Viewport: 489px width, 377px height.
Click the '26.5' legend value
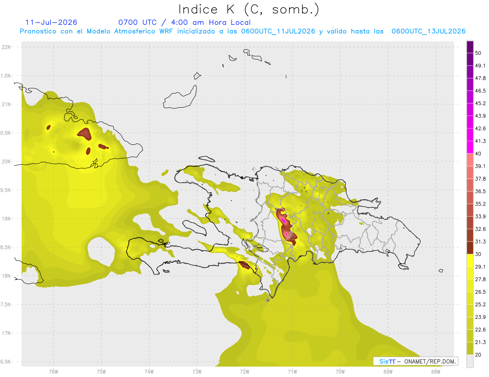pos(480,292)
